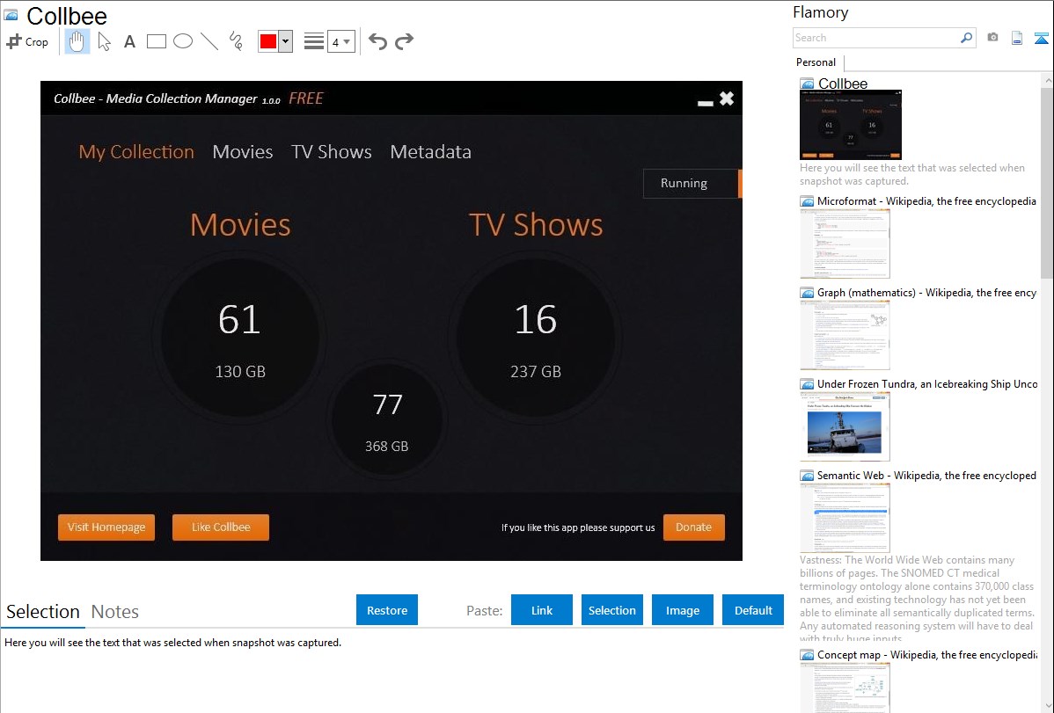1054x713 pixels.
Task: Switch to the Selection tab
Action: pos(43,612)
